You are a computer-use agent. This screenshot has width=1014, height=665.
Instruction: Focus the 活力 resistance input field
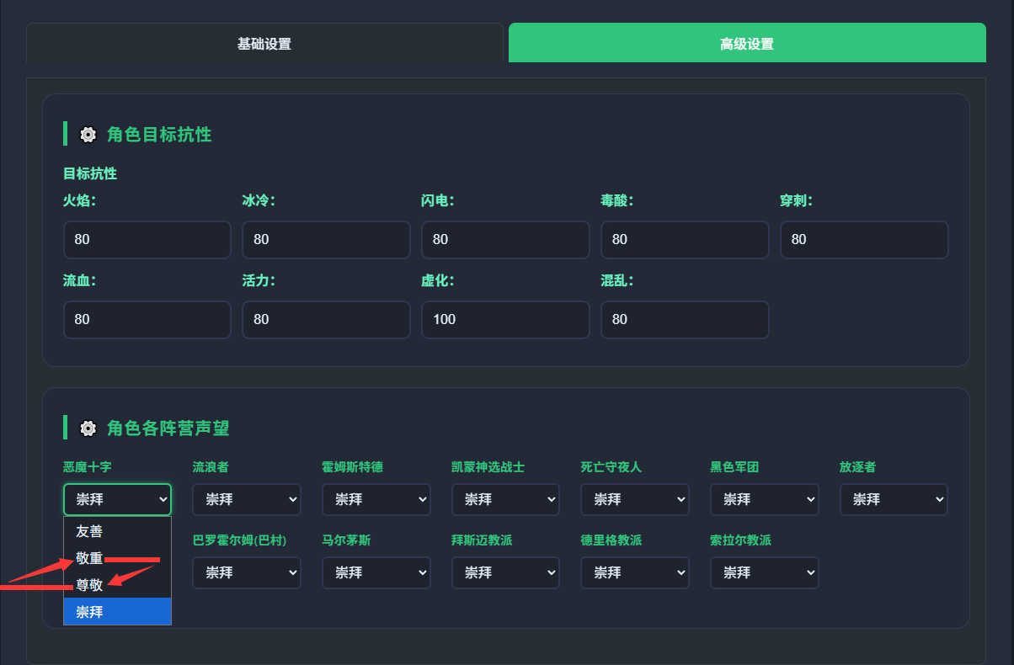tap(326, 320)
